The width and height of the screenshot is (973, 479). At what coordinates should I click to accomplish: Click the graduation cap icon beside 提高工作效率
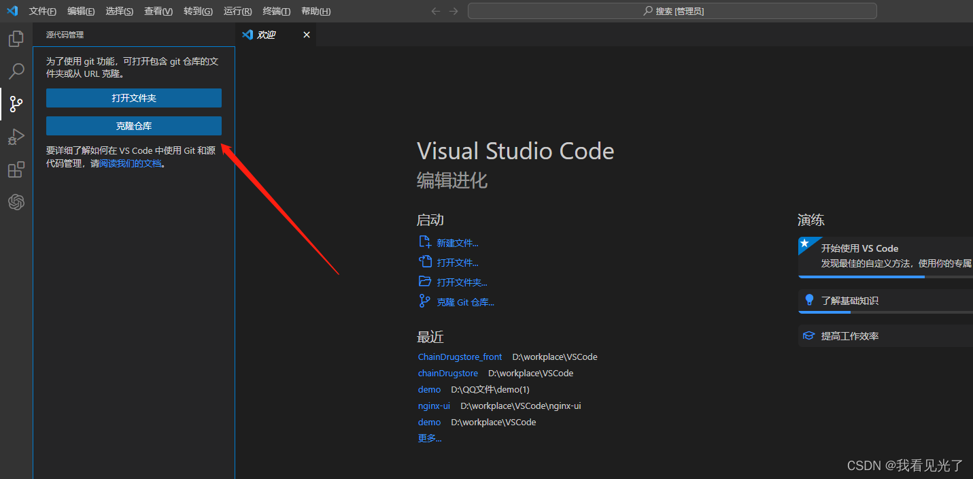click(x=809, y=335)
